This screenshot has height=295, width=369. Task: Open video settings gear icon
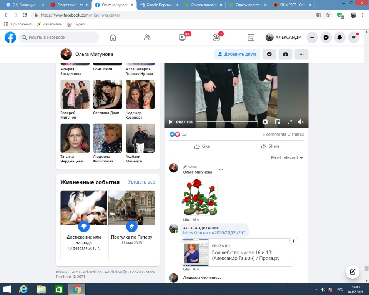[x=265, y=122]
